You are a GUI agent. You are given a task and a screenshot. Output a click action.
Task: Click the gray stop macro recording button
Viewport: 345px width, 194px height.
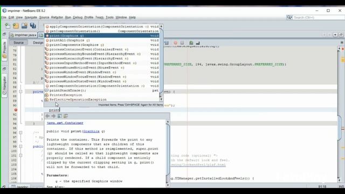click(182, 43)
